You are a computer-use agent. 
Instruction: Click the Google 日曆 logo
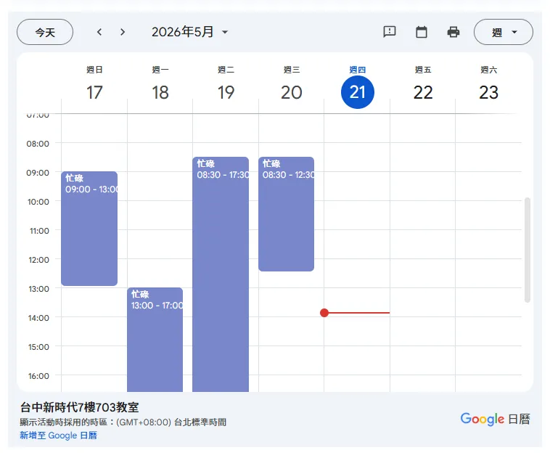click(x=496, y=419)
